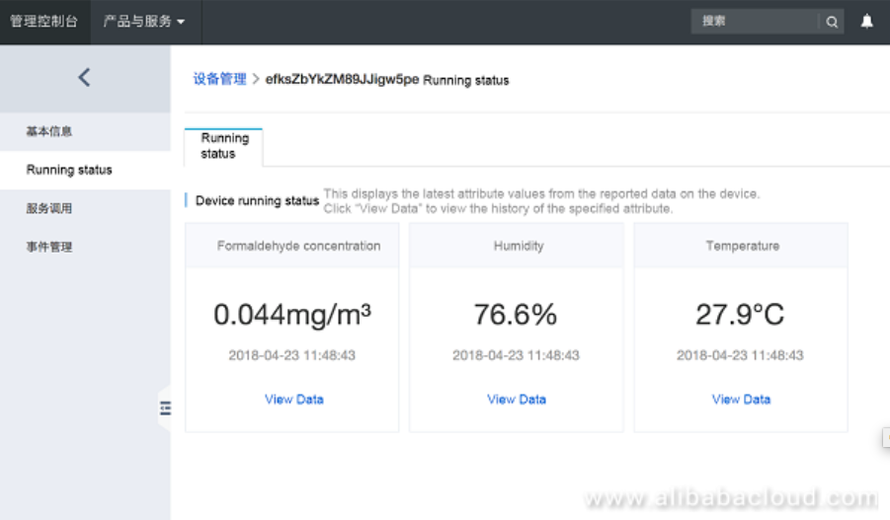Focus the 搜索 search field
890x520 pixels.
point(756,22)
